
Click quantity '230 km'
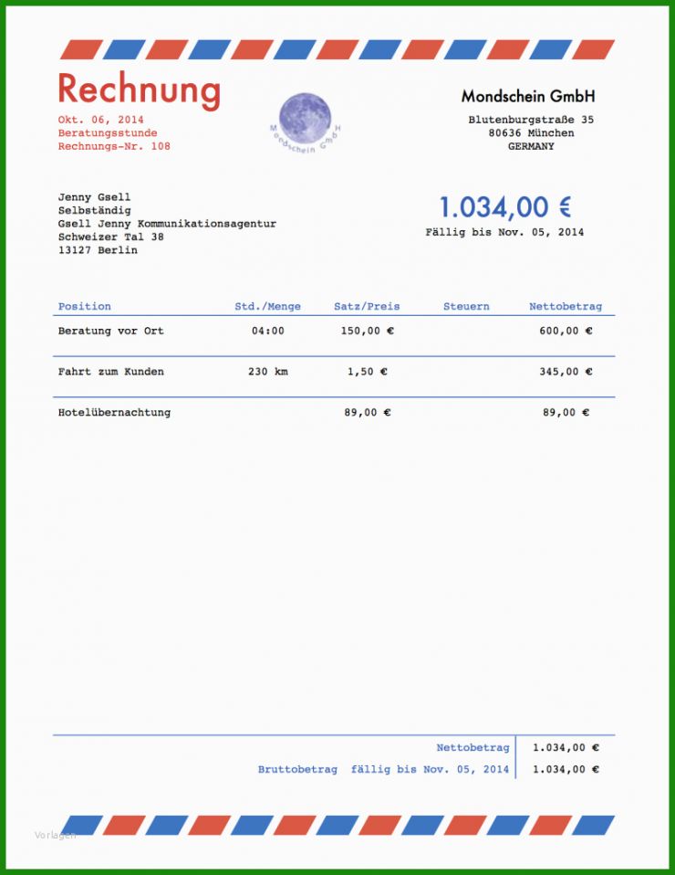pyautogui.click(x=267, y=372)
